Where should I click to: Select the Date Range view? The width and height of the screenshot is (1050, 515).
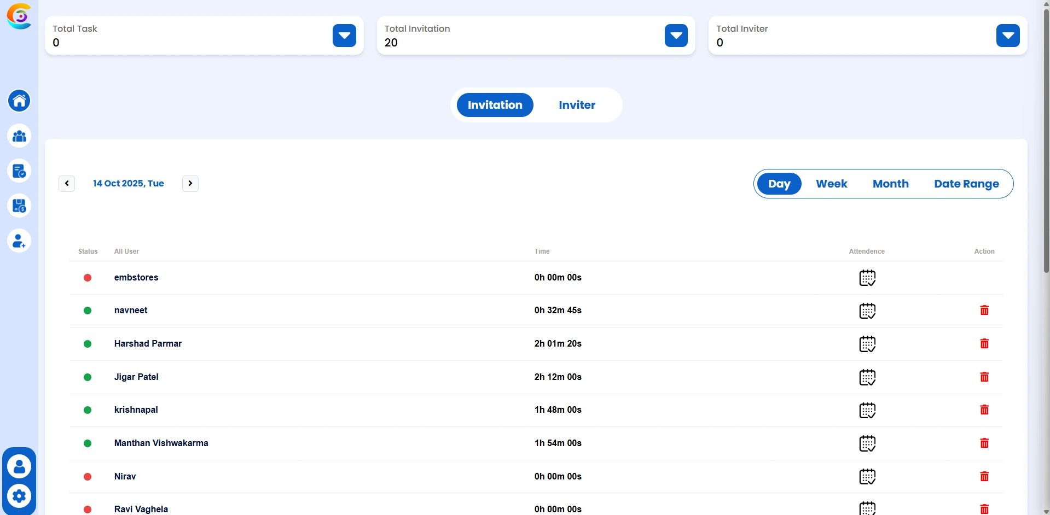click(x=966, y=184)
